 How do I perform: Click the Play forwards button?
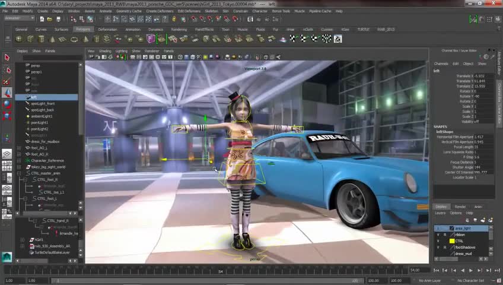(471, 271)
